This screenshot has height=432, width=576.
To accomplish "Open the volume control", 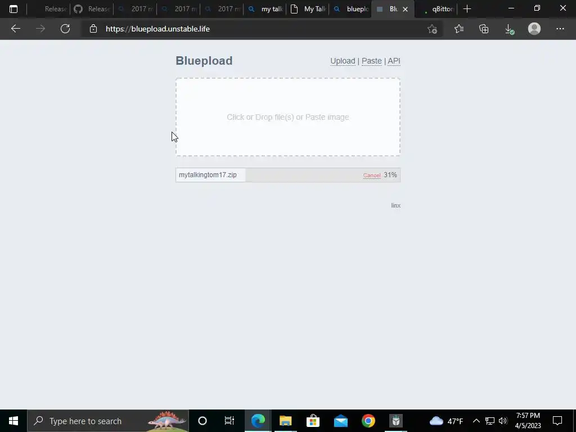I will [x=503, y=421].
